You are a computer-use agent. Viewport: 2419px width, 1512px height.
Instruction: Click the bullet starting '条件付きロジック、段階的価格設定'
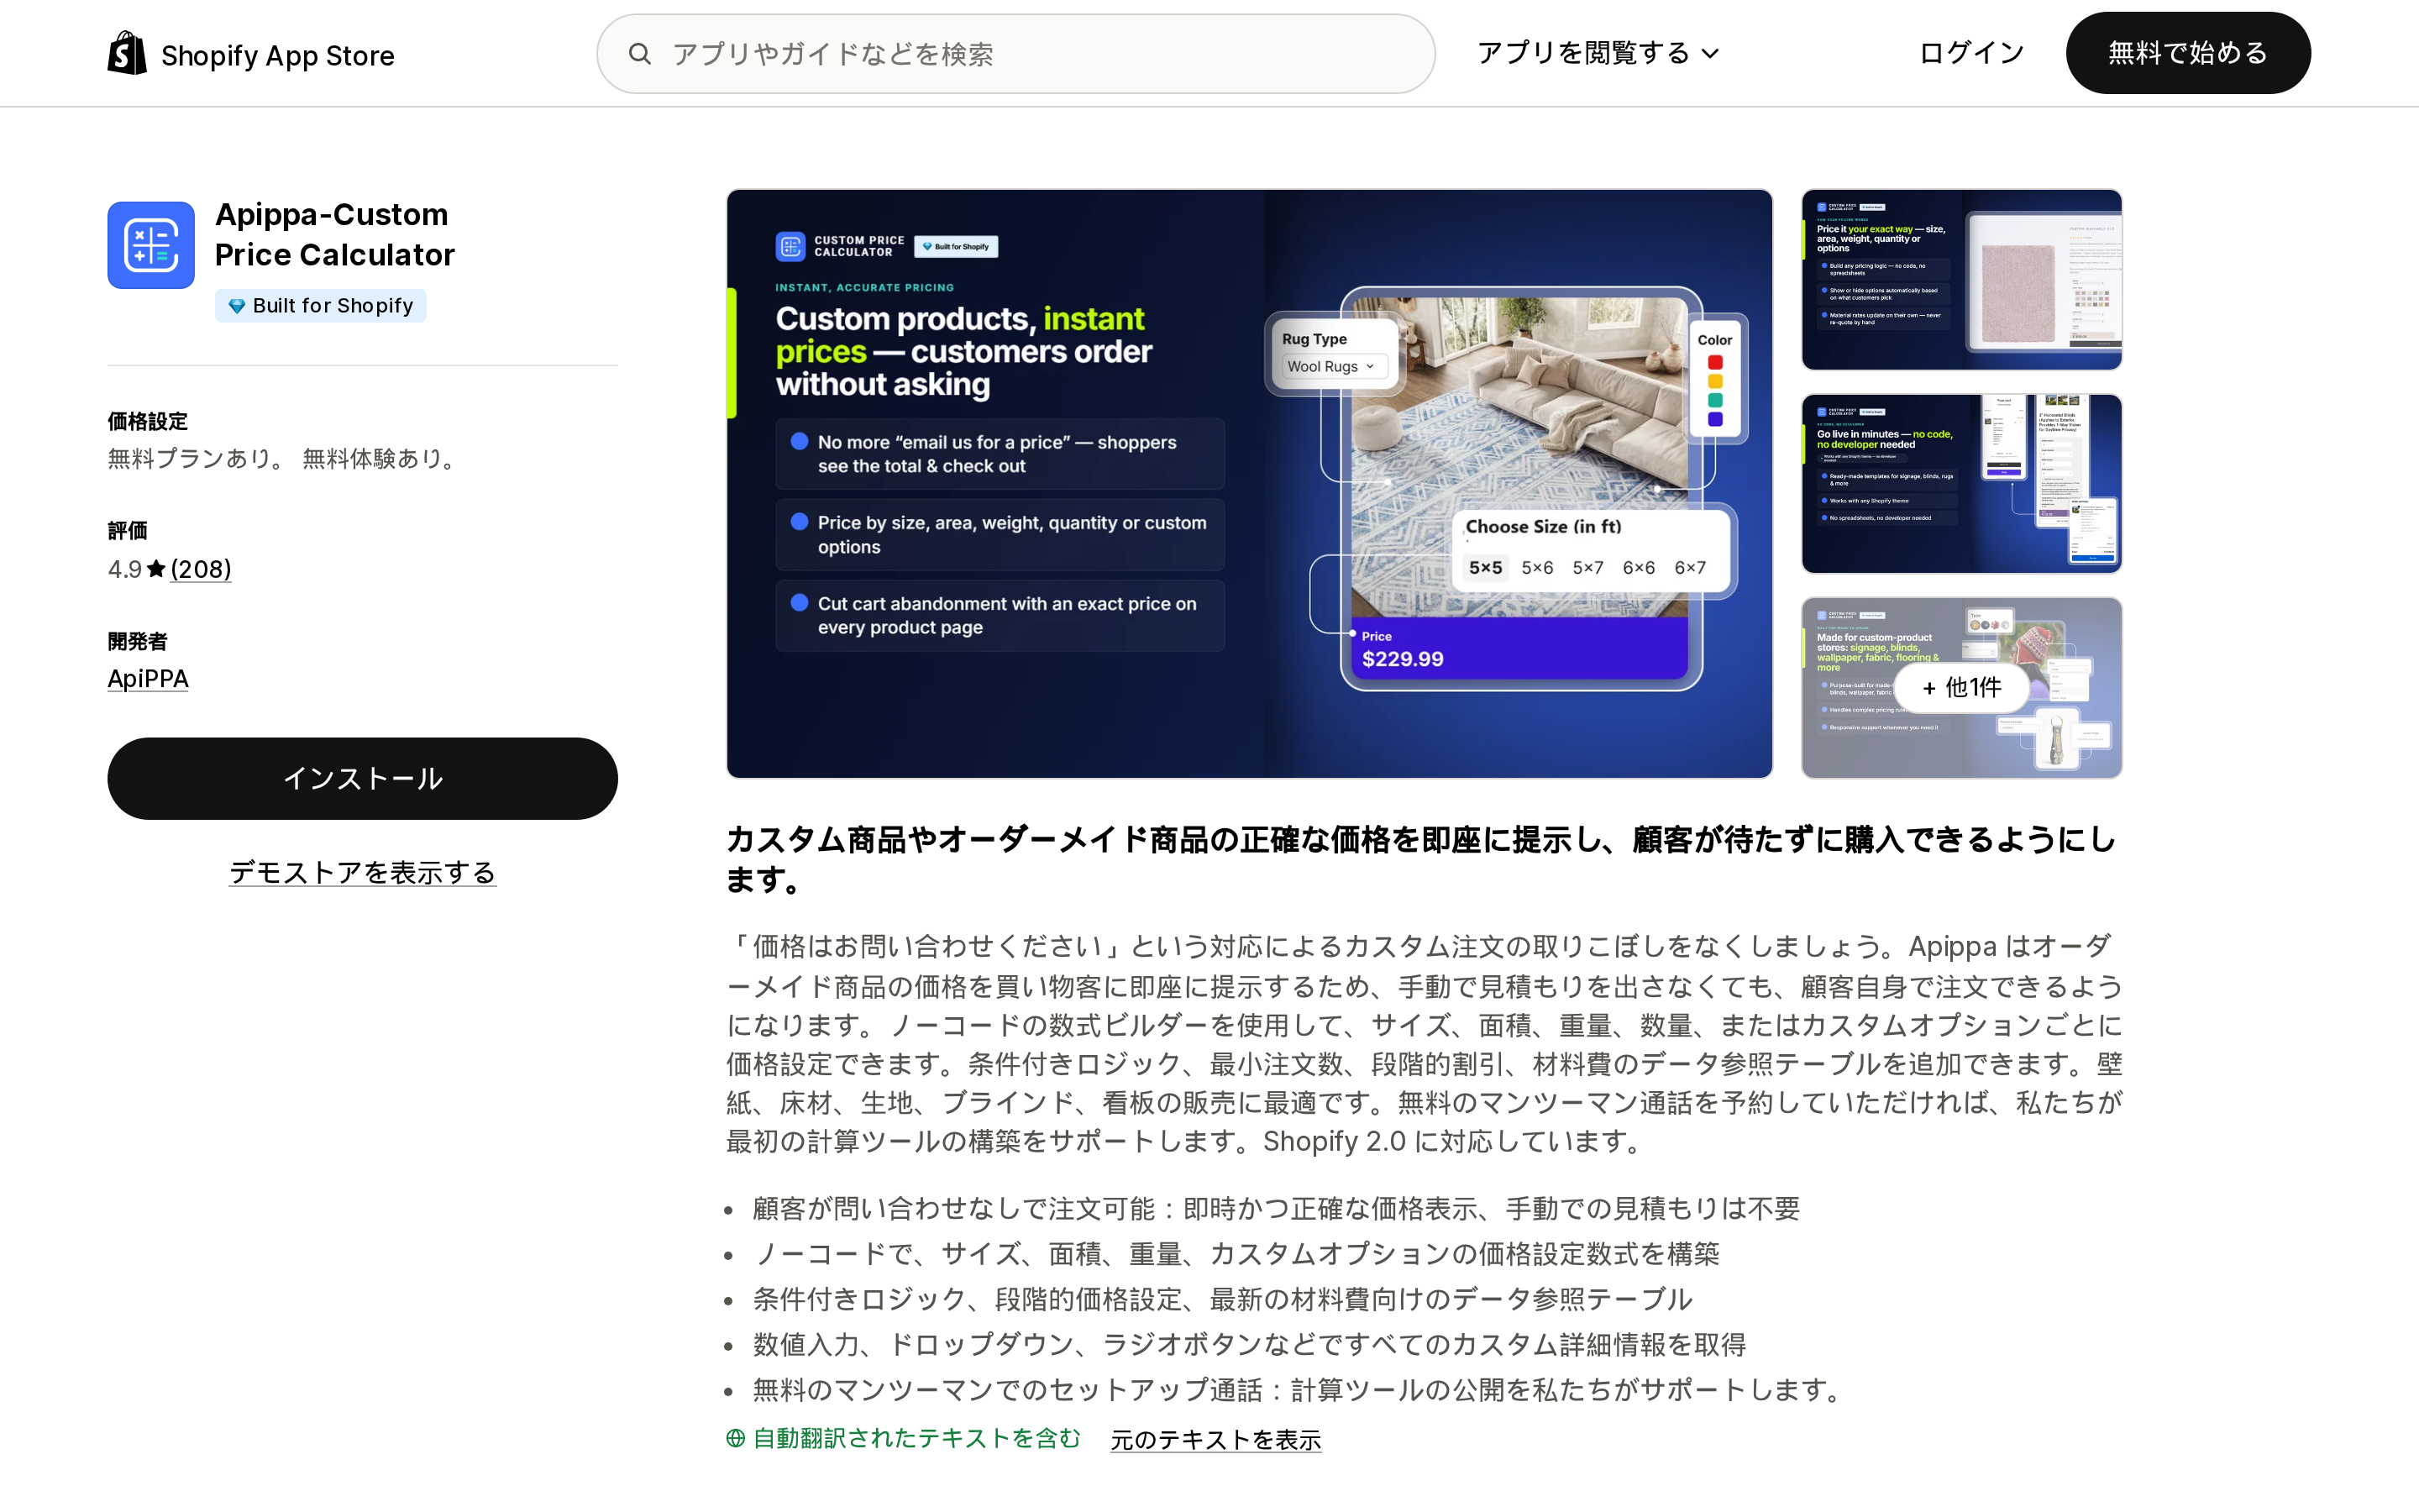[1222, 1299]
